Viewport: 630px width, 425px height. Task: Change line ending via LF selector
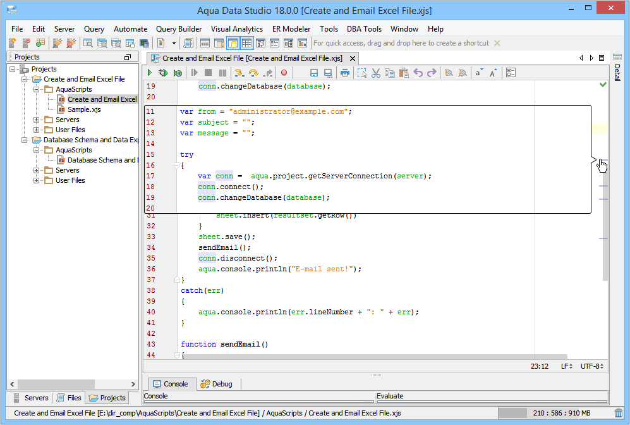(x=567, y=366)
